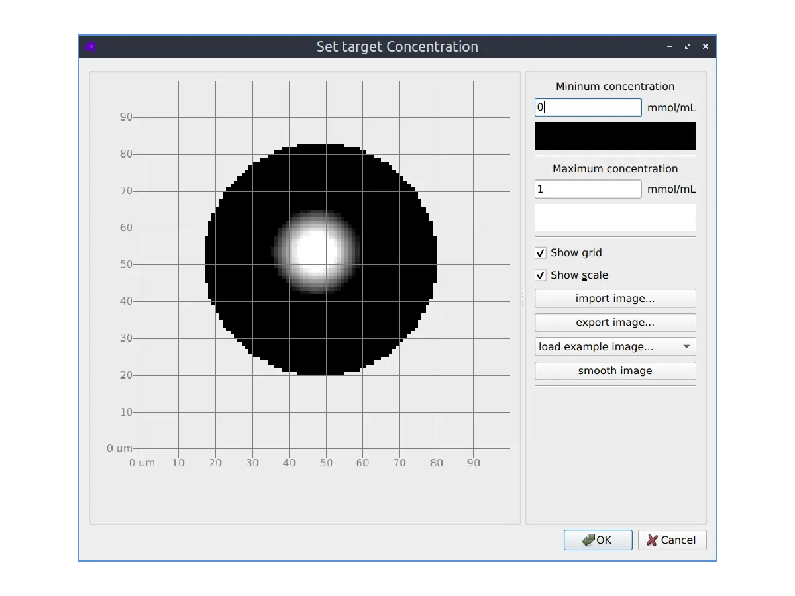This screenshot has height=596, width=795.
Task: Click the purple app icon in the title bar
Action: tap(91, 47)
